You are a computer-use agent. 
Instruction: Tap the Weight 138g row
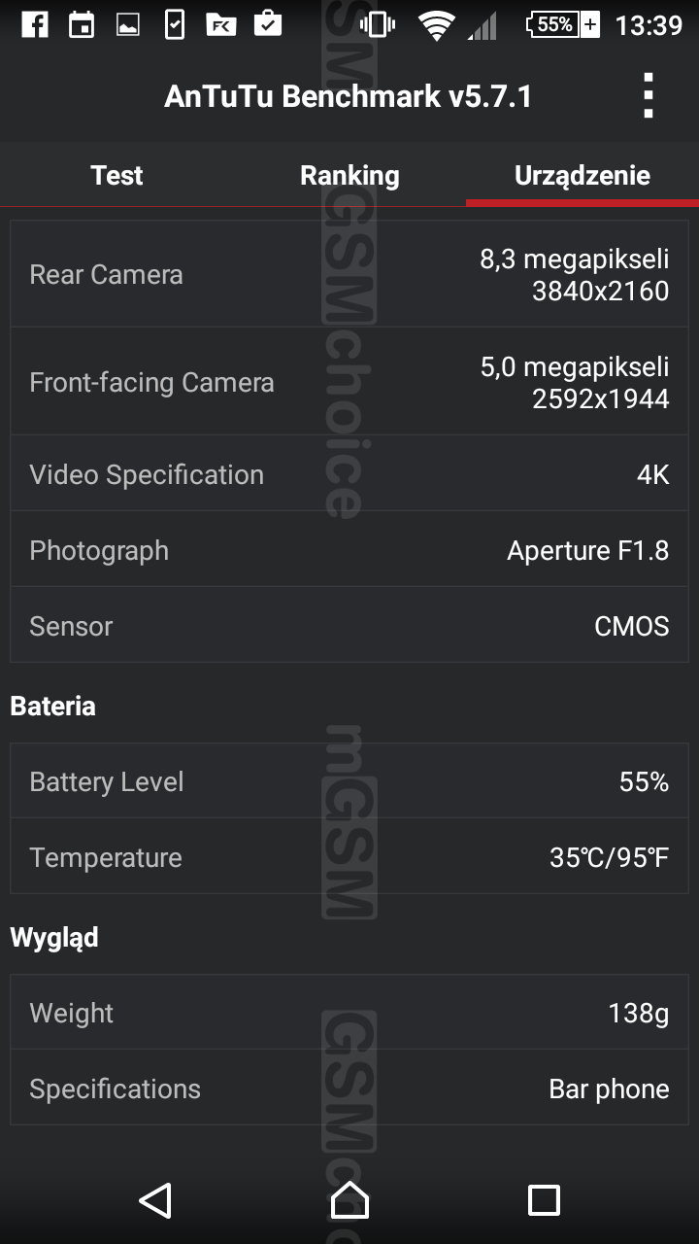point(349,1013)
